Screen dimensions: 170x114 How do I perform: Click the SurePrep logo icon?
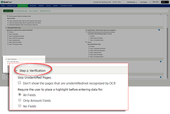click(2, 2)
